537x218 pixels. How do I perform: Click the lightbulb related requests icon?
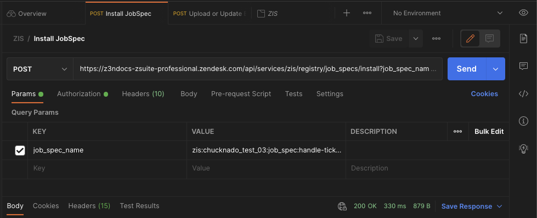pos(523,149)
